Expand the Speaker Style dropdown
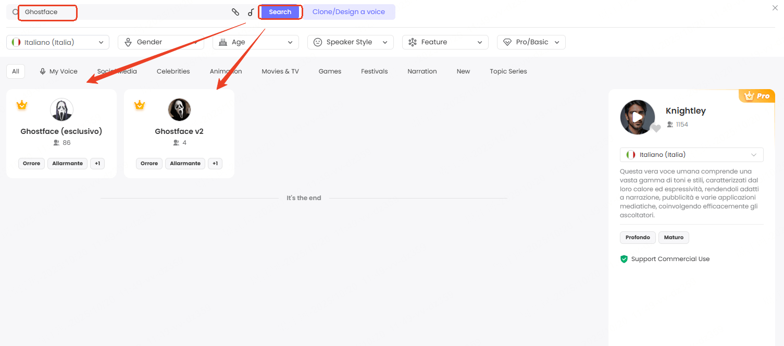Screen dimensions: 784x346 click(x=350, y=42)
